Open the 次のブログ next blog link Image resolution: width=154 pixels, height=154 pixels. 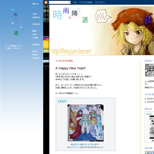tap(100, 2)
